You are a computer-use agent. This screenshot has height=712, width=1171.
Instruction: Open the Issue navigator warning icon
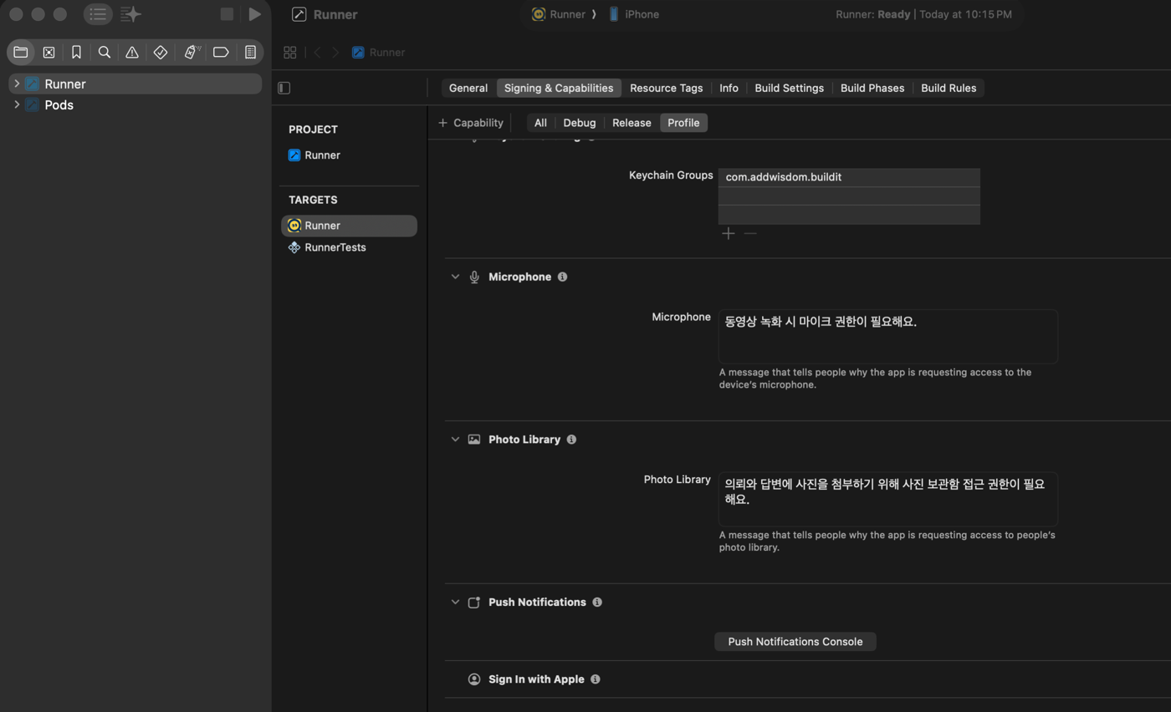point(132,52)
